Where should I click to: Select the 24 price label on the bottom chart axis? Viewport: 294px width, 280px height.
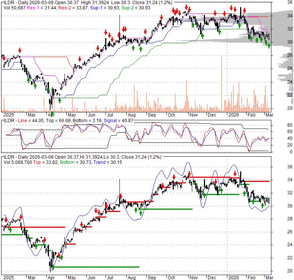click(290, 245)
